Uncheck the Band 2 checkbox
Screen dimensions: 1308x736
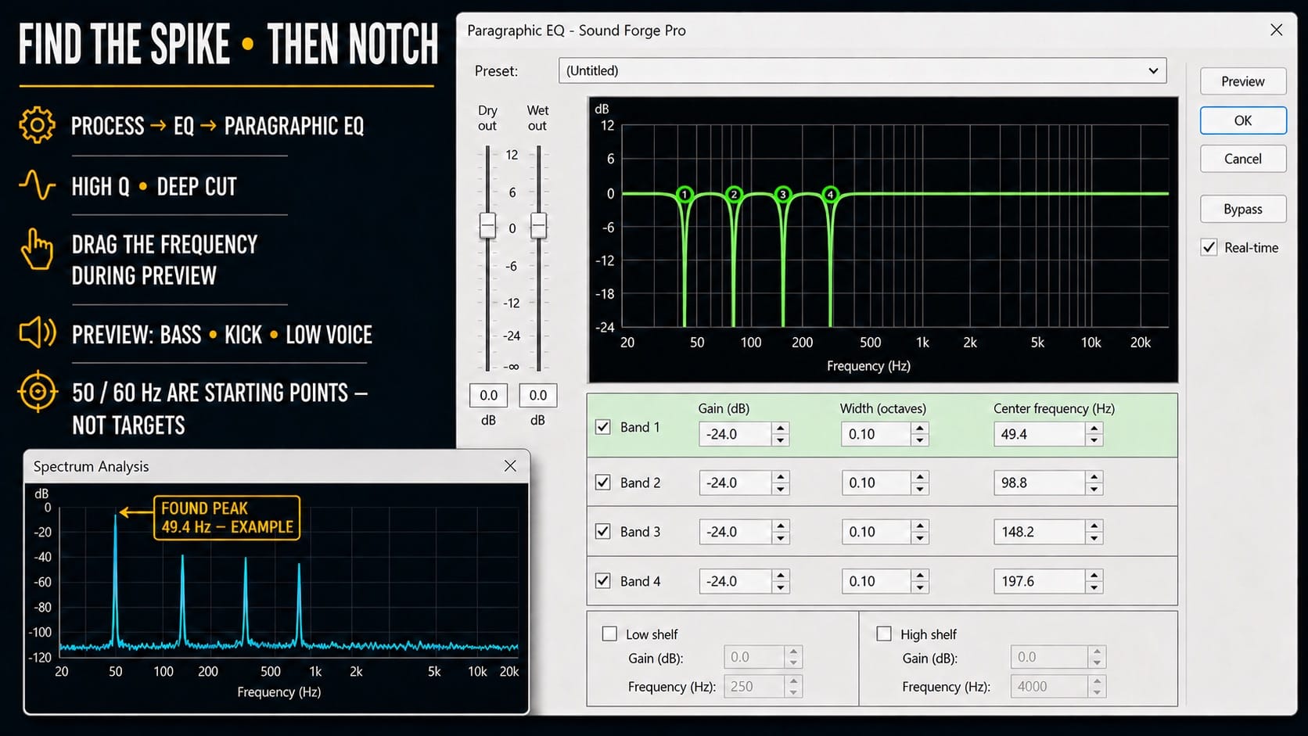point(603,483)
